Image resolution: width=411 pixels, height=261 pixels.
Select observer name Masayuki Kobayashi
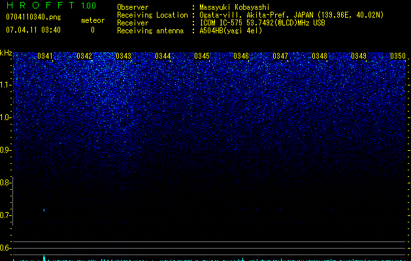[235, 7]
